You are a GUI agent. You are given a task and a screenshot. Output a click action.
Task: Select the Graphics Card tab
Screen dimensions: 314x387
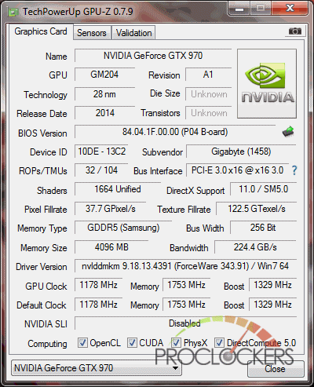(41, 31)
